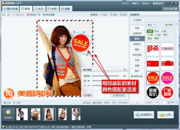Viewport: 180px width, 130px height.
Task: Click the 生成图片 generate image button
Action: point(144,115)
